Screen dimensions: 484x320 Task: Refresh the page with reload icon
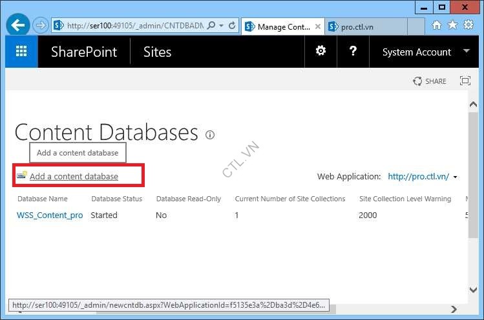click(x=232, y=25)
